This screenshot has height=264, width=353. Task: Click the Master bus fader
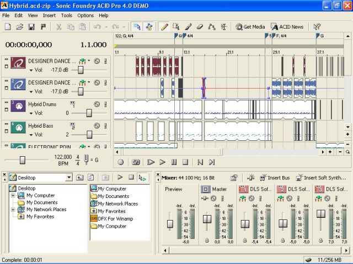(207, 219)
